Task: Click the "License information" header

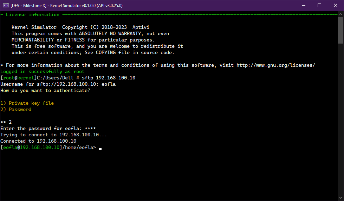Action: [x=33, y=15]
